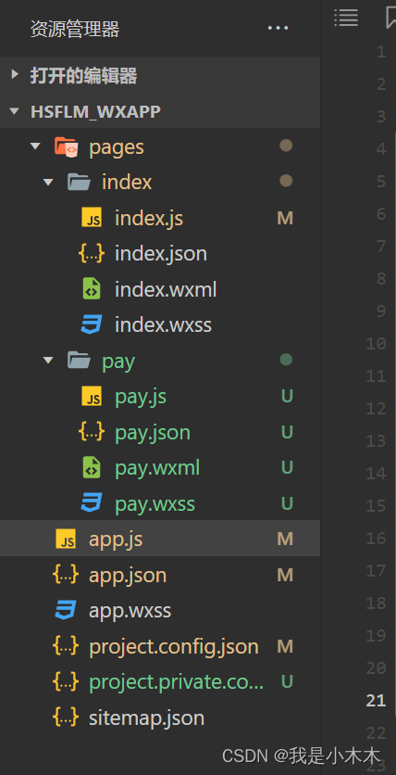Open app.json file
396x775 pixels.
tap(128, 575)
